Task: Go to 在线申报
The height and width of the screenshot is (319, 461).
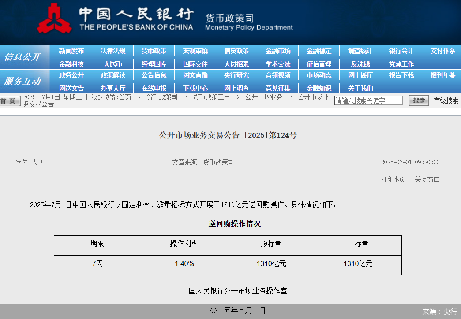Action: (x=154, y=88)
